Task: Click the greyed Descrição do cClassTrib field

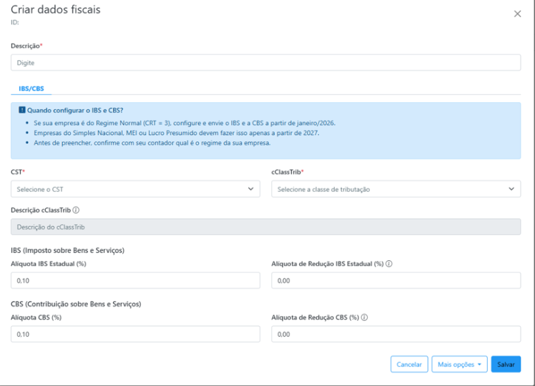Action: [x=265, y=227]
